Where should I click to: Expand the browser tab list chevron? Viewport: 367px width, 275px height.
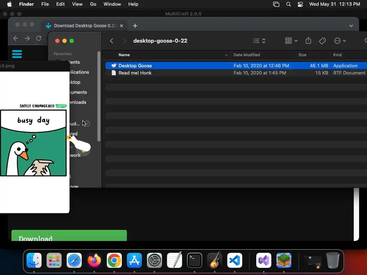point(351,26)
